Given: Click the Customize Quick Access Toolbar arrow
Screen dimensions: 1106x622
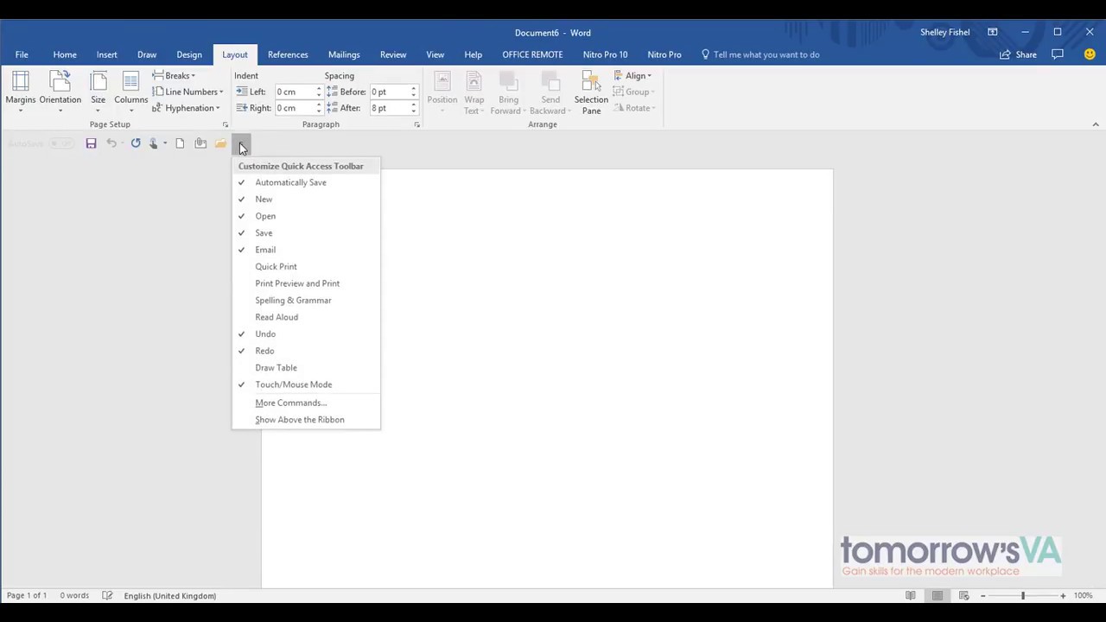Looking at the screenshot, I should 243,143.
